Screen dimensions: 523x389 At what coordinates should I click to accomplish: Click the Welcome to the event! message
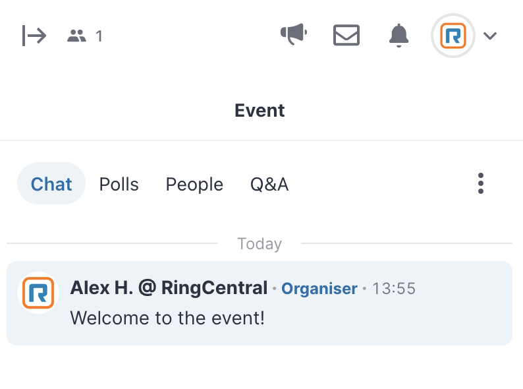(167, 318)
